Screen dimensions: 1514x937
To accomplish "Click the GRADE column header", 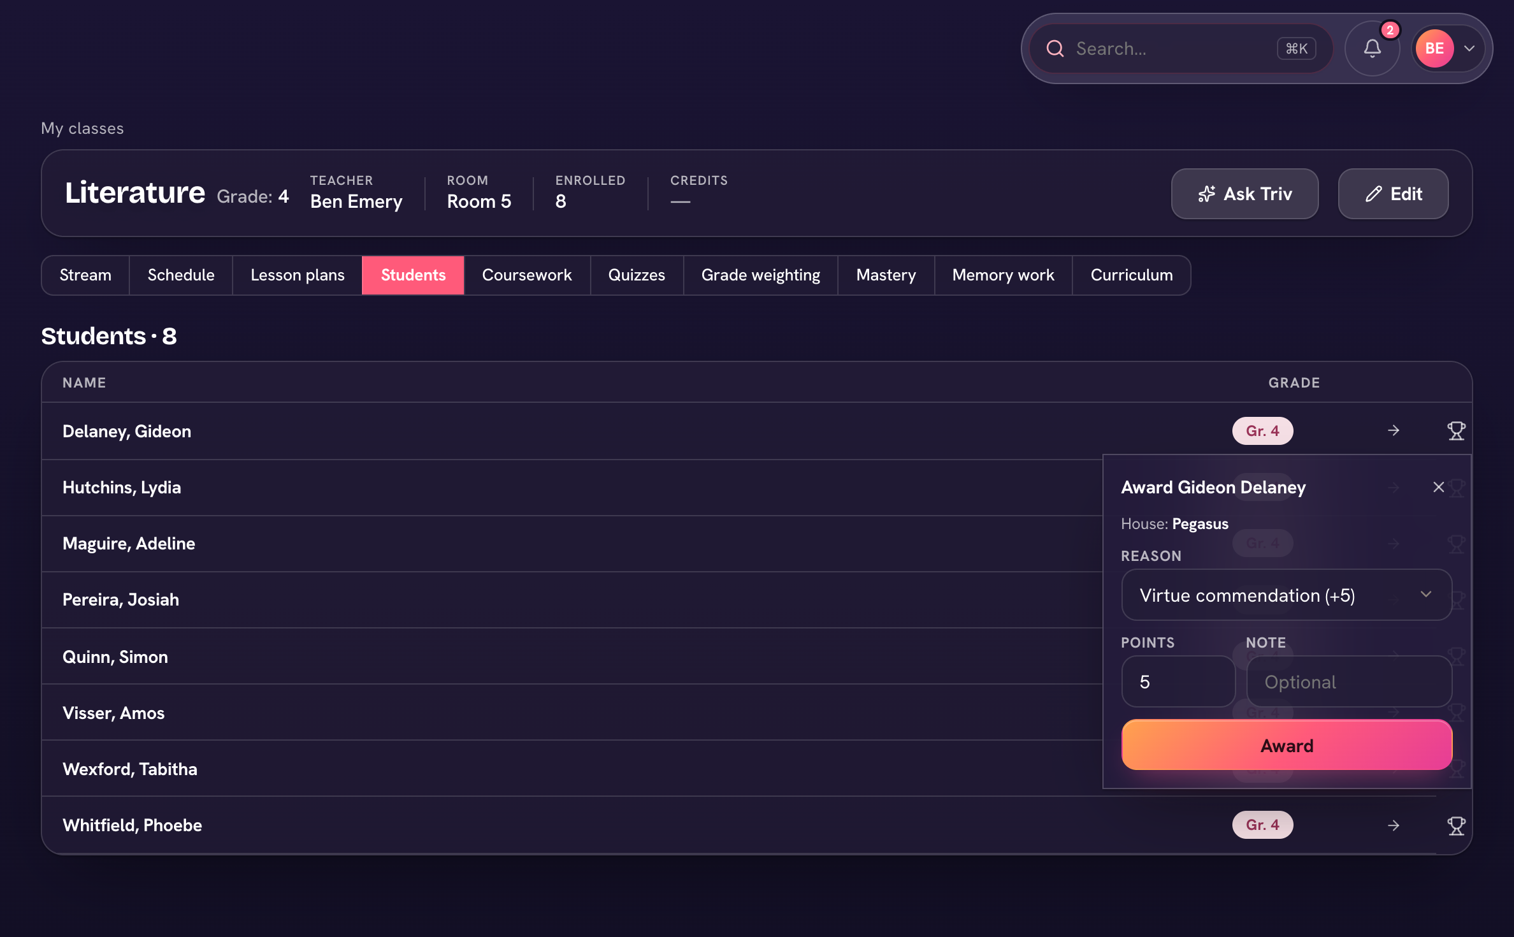I will click(x=1294, y=382).
